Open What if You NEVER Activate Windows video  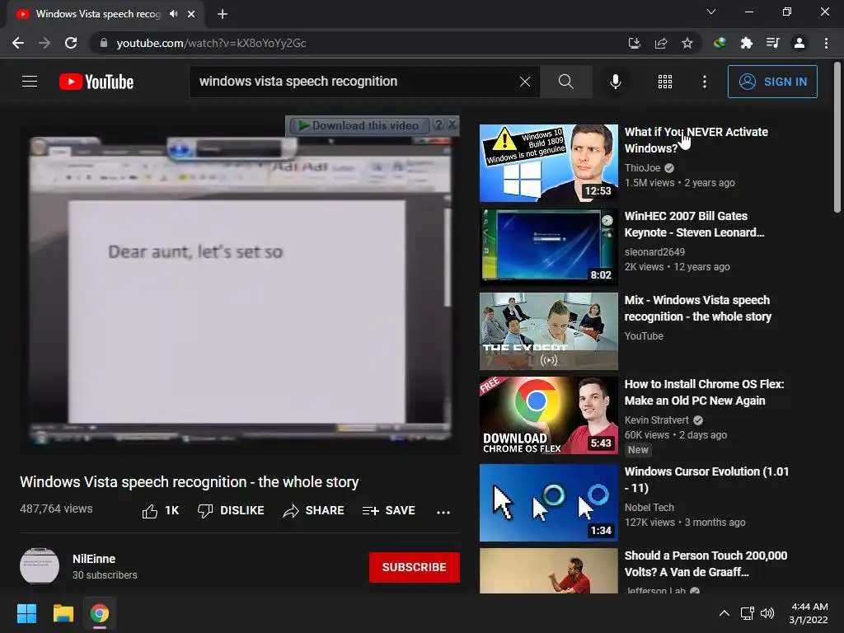tap(696, 140)
